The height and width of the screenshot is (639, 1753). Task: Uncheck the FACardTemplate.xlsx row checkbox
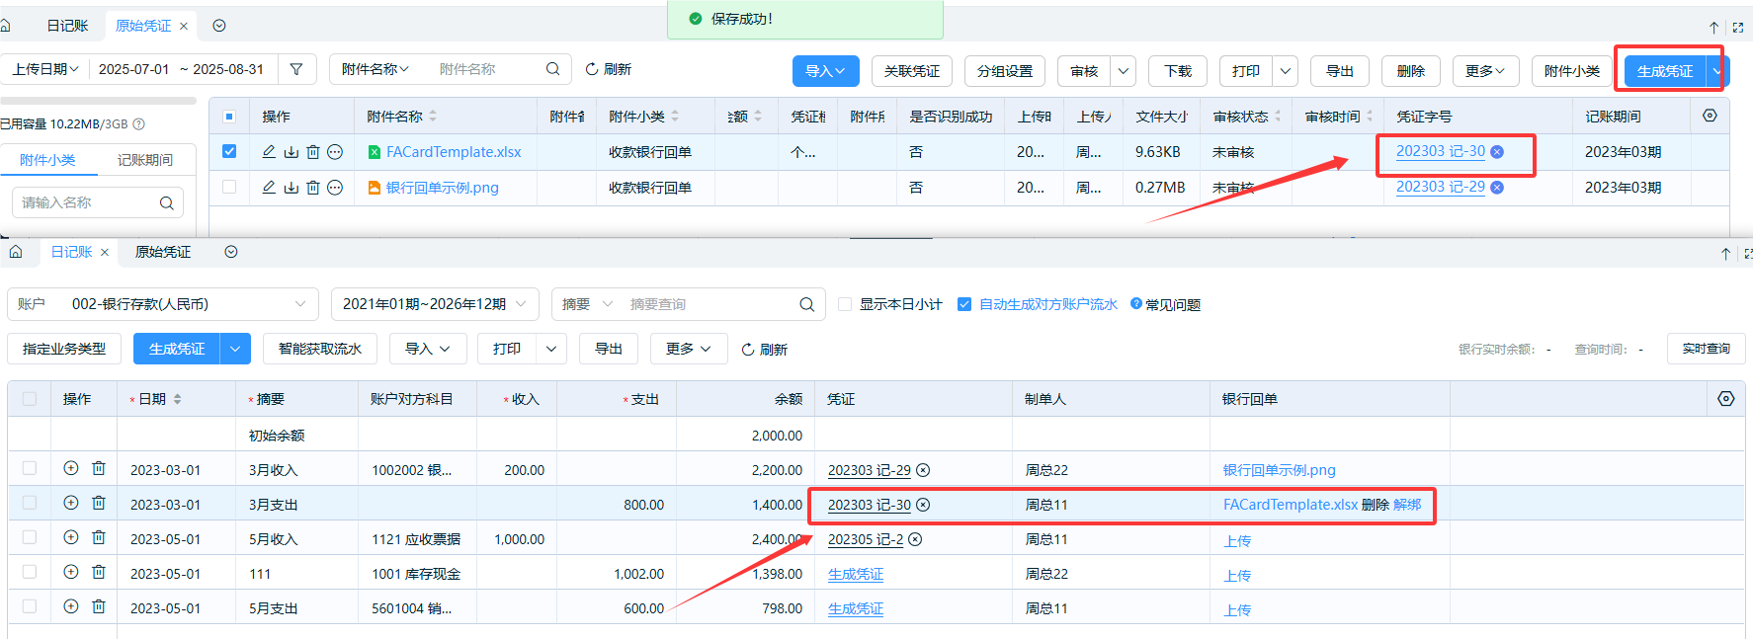(229, 152)
